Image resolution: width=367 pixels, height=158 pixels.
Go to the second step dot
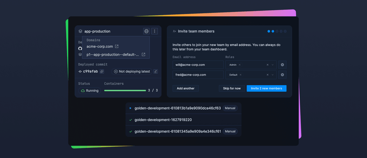(273, 31)
